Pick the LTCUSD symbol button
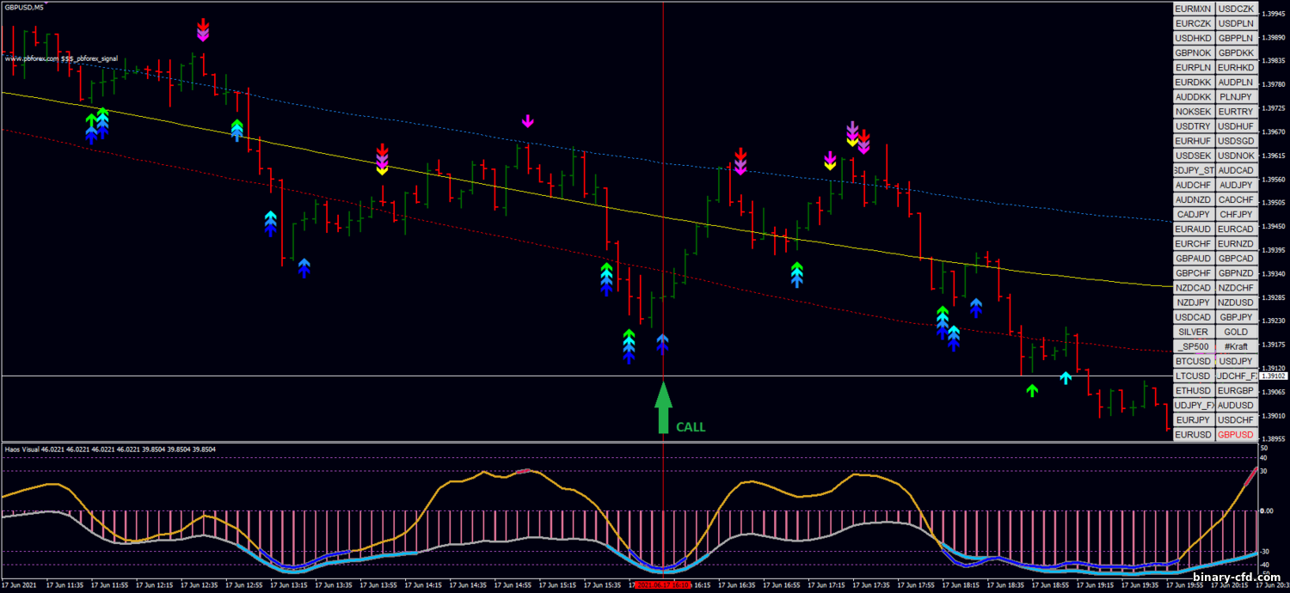Viewport: 1290px width, 593px height. (1193, 376)
